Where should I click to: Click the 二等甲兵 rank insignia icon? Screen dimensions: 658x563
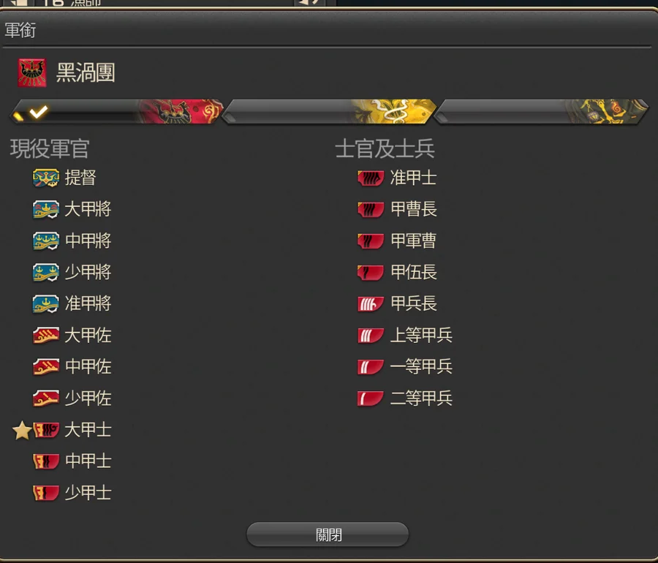click(371, 398)
